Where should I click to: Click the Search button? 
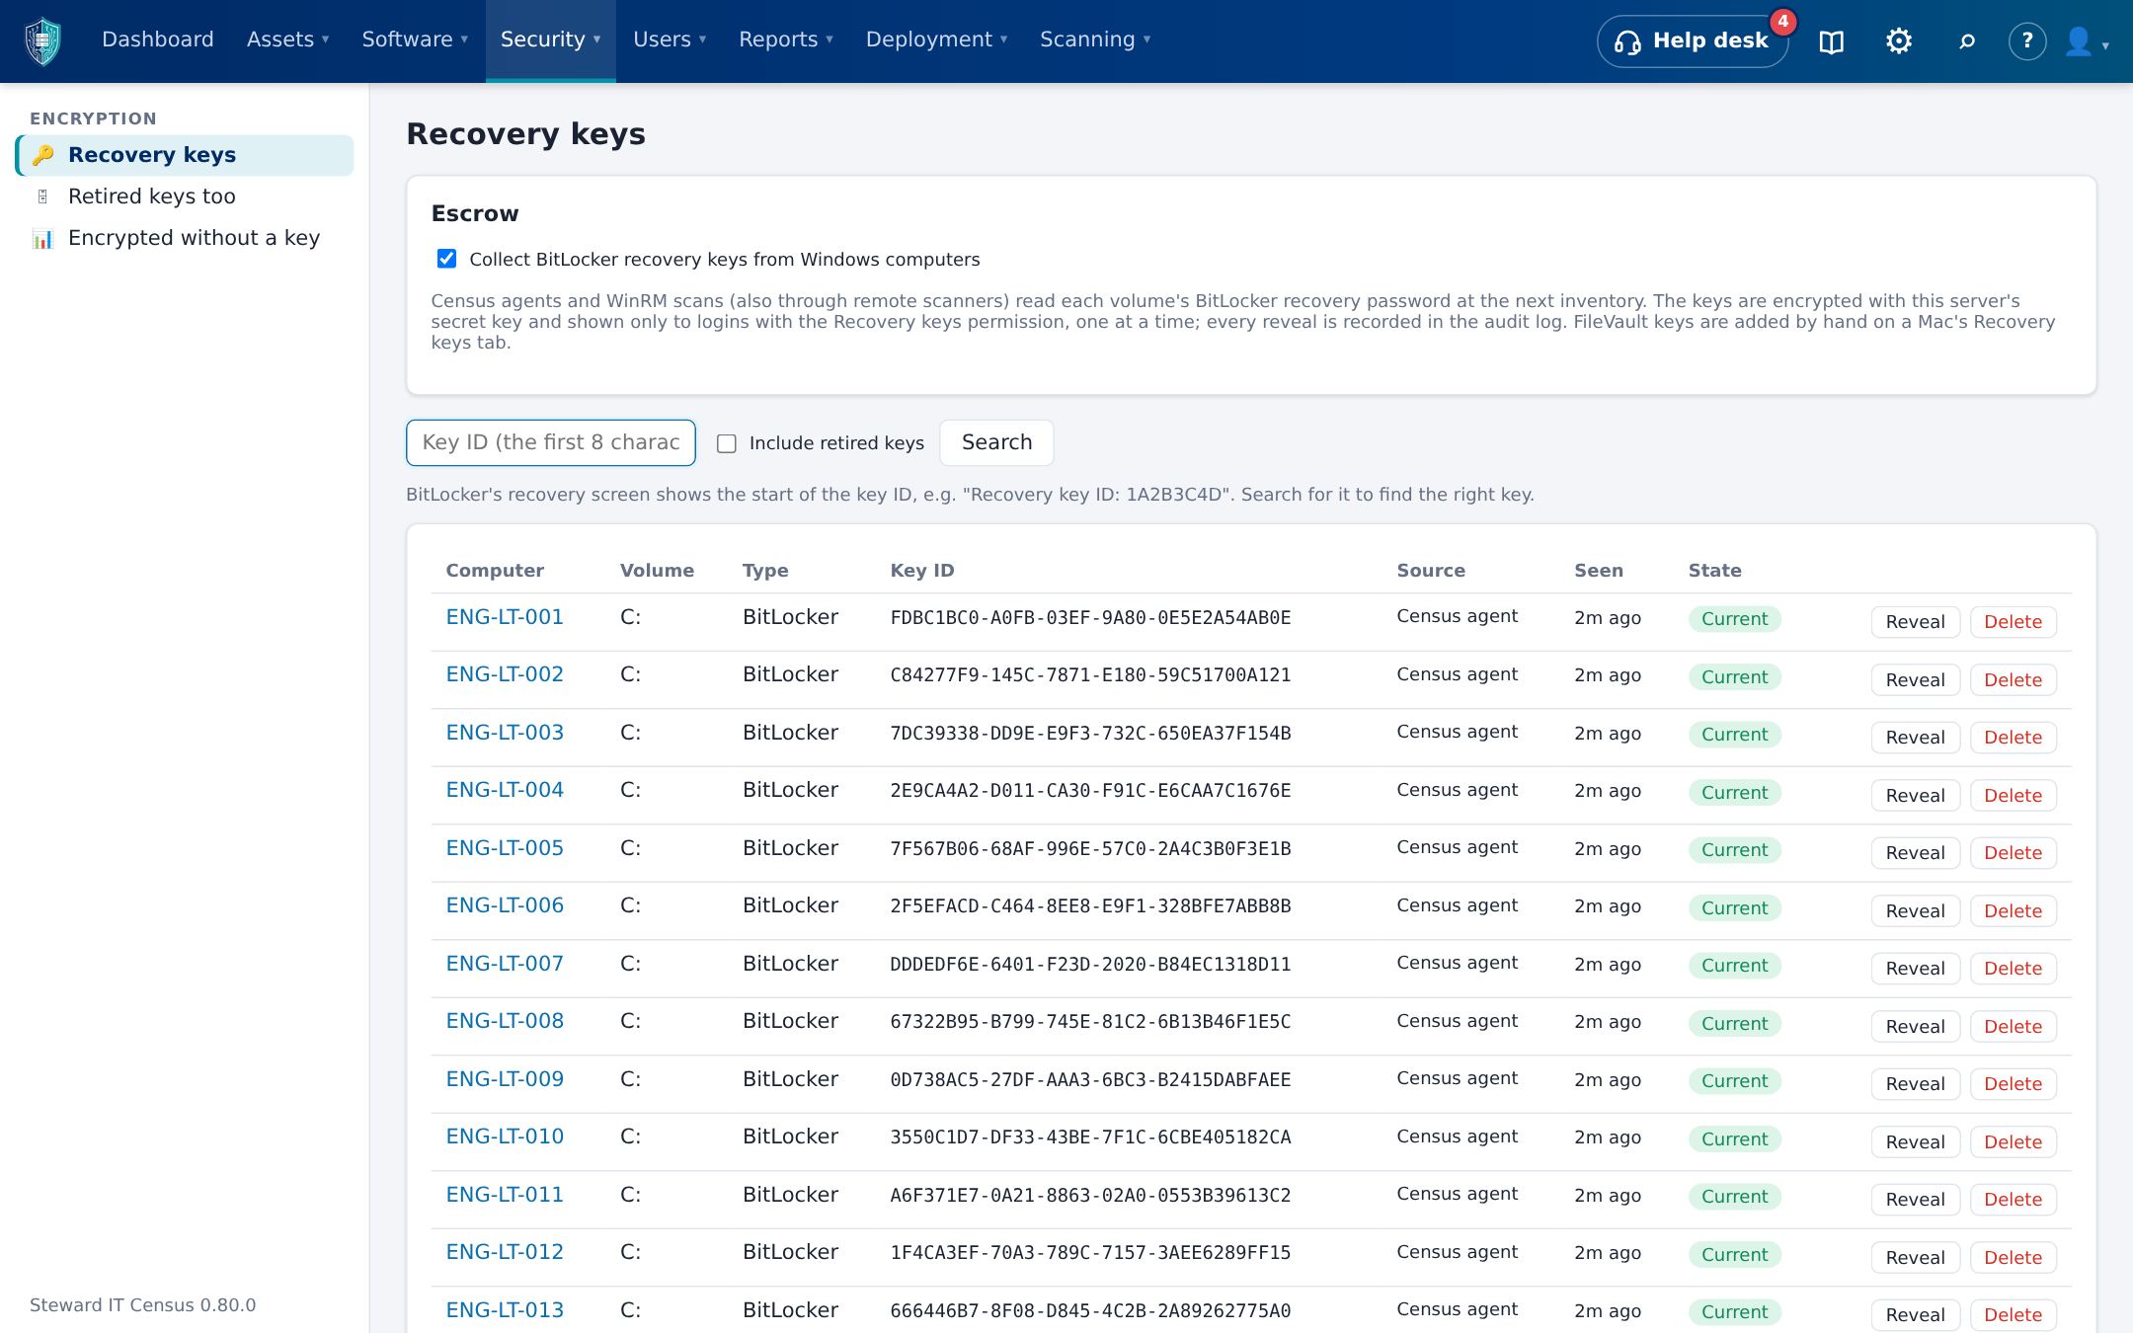point(996,442)
